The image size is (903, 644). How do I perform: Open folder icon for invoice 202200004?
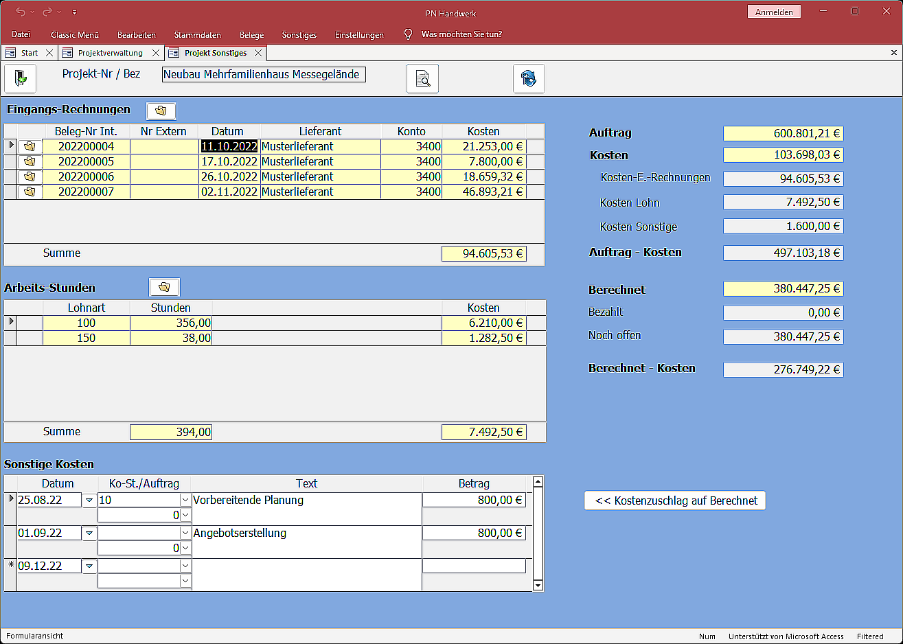(x=30, y=146)
